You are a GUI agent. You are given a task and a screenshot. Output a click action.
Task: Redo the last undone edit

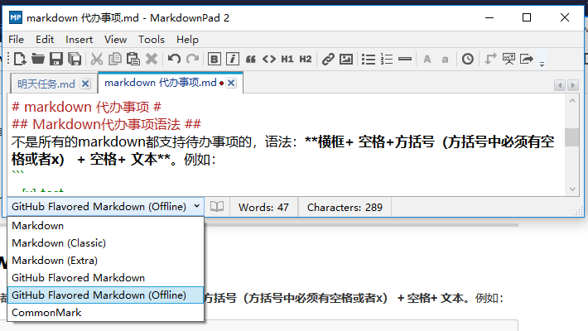192,59
